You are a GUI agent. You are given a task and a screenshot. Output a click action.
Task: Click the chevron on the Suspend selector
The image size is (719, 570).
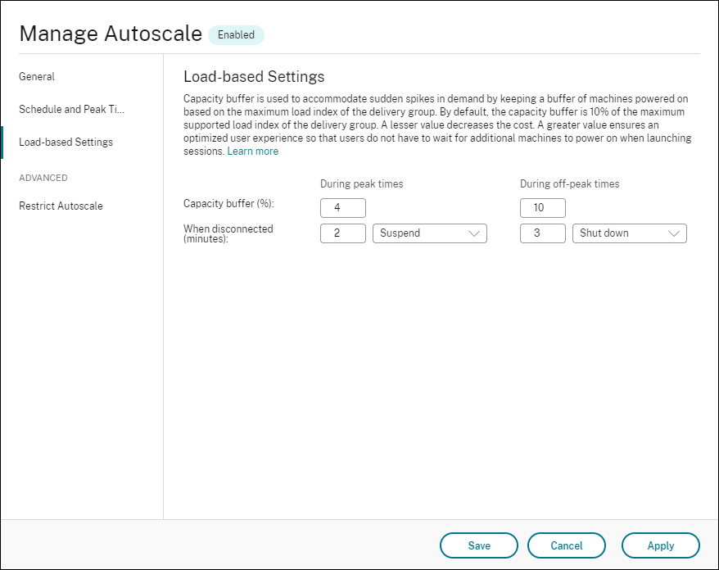478,233
